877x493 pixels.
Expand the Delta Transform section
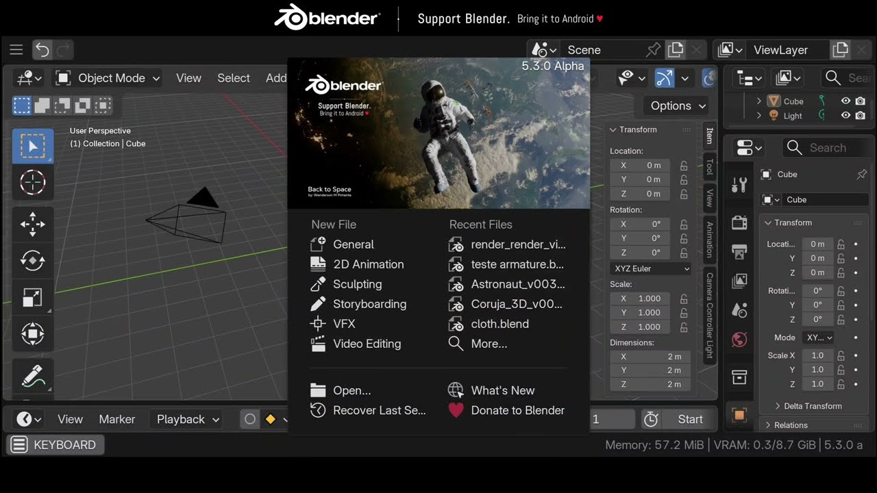tap(808, 406)
